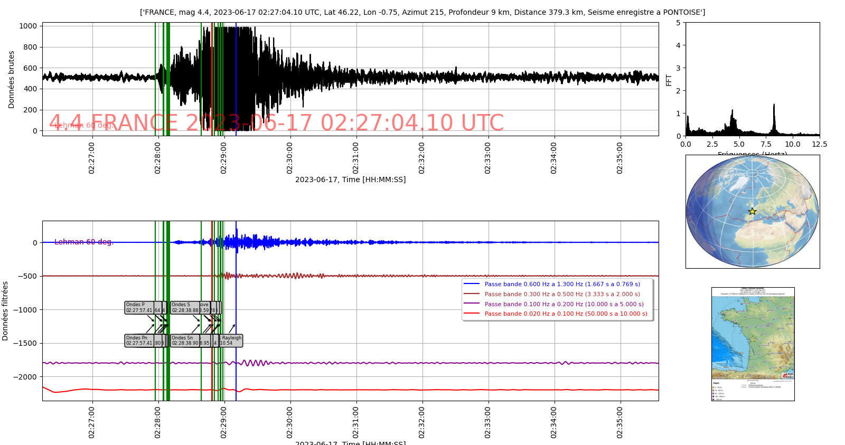Select the 'Ondes Pn' annotation box
Image resolution: width=845 pixels, height=445 pixels.
tap(139, 340)
